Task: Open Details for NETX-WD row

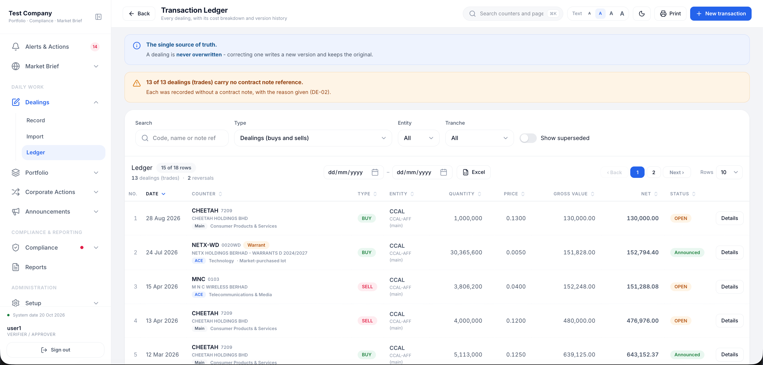Action: [729, 253]
